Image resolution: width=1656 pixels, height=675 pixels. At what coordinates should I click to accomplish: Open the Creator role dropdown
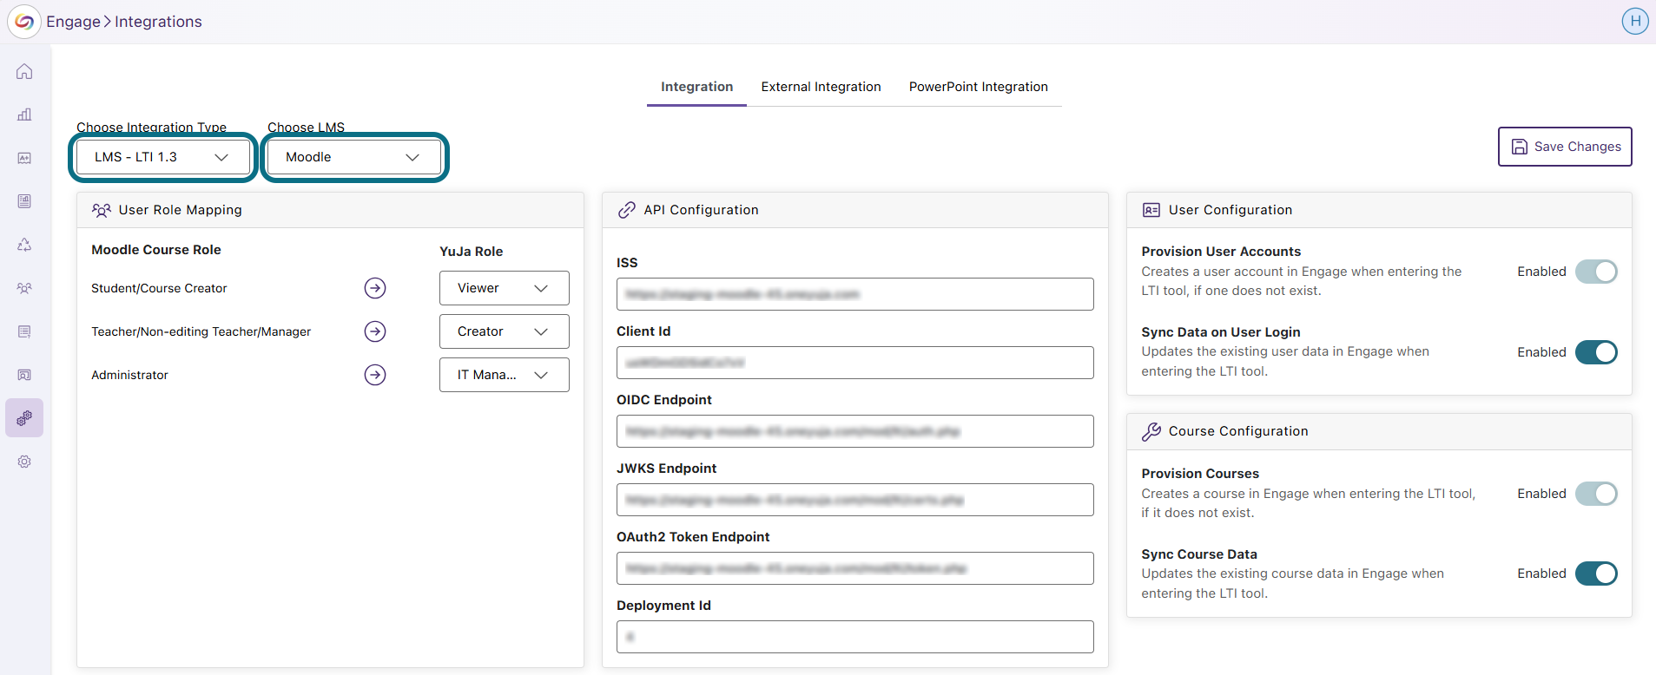pos(505,331)
